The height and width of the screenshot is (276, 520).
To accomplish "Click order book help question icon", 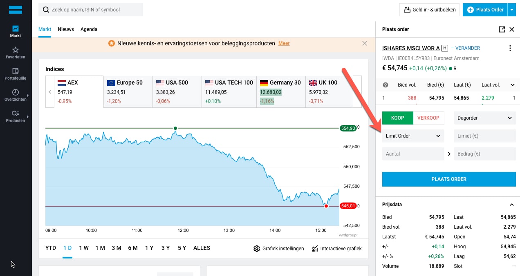I will pos(385,85).
